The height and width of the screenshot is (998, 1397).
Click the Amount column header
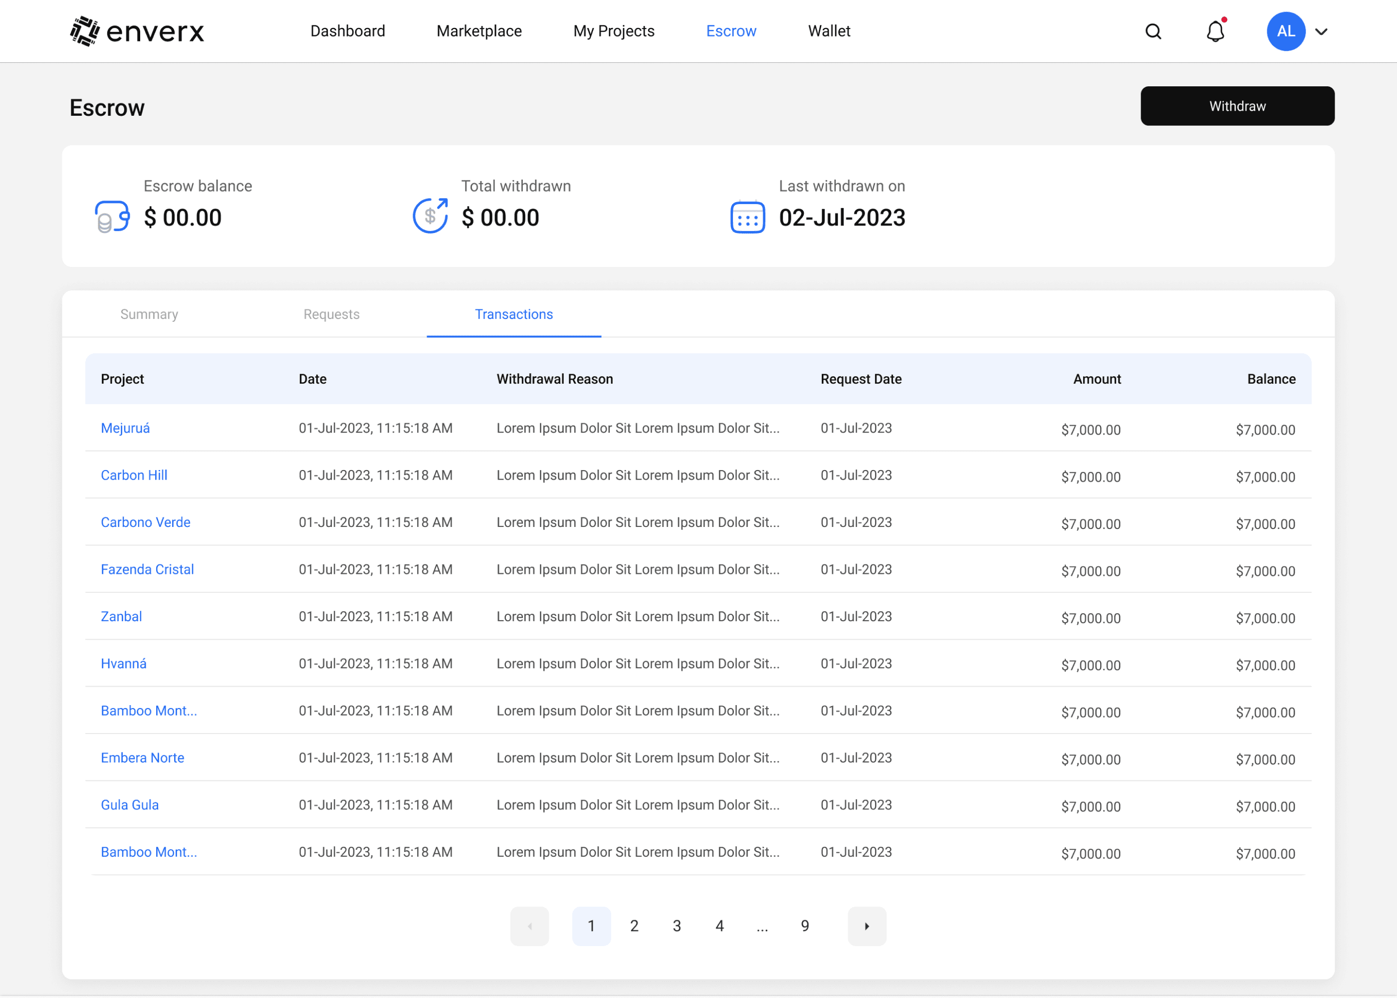(1097, 379)
